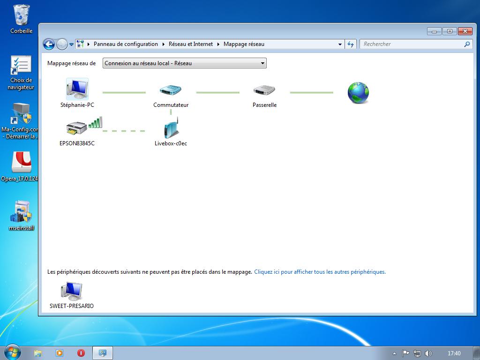Click the SWEET-PRESARIO label
The width and height of the screenshot is (480, 360).
71,306
